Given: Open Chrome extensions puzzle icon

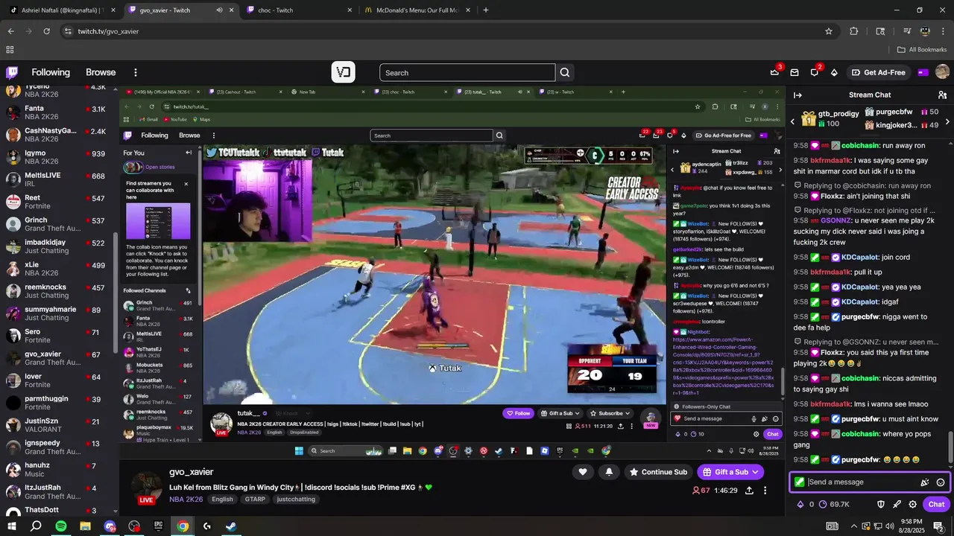Looking at the screenshot, I should point(854,31).
